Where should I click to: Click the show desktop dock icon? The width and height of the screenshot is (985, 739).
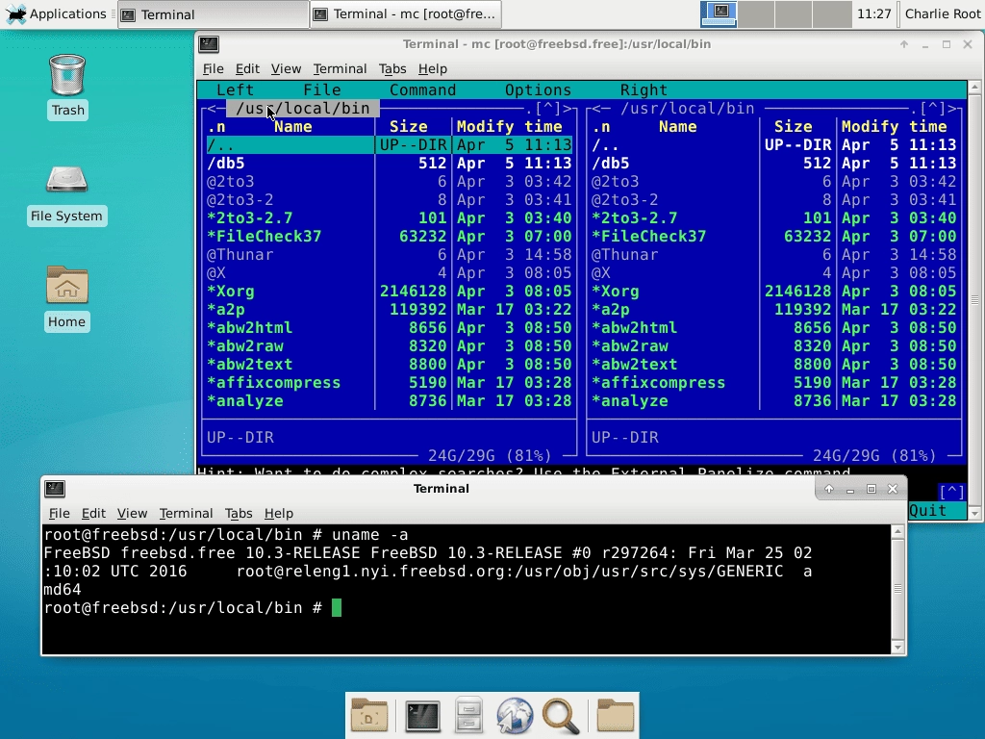(369, 716)
